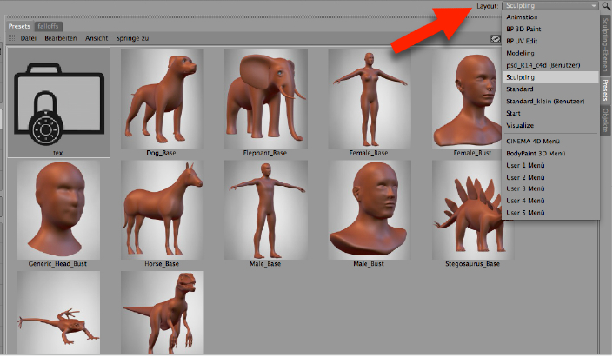The height and width of the screenshot is (357, 613).
Task: Choose the Standard layout entry
Action: pos(520,89)
